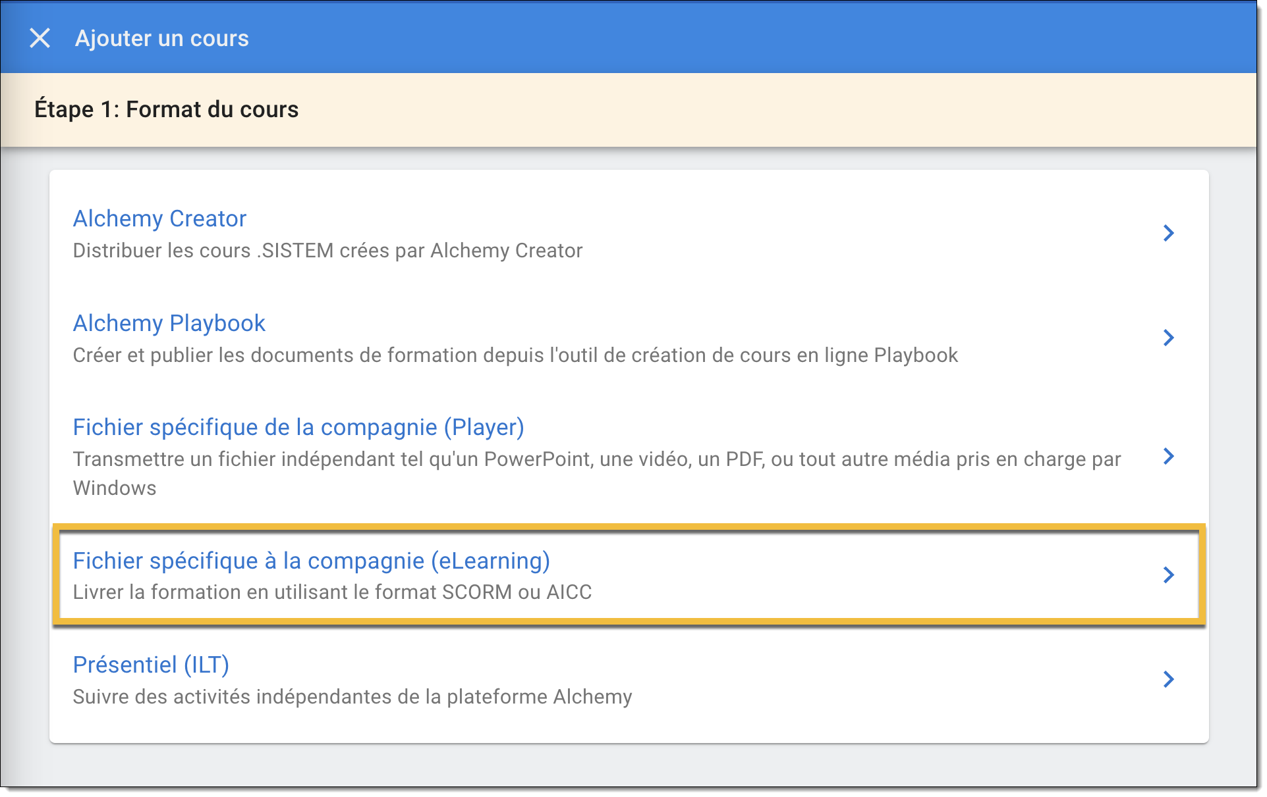This screenshot has width=1267, height=797.
Task: Close the Ajouter un cours dialog
Action: [40, 38]
